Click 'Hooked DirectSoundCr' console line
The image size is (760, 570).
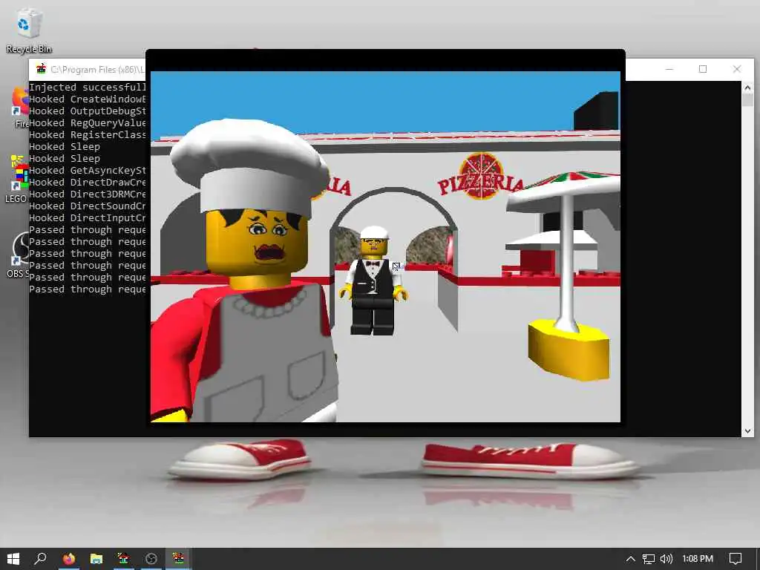[x=88, y=206]
